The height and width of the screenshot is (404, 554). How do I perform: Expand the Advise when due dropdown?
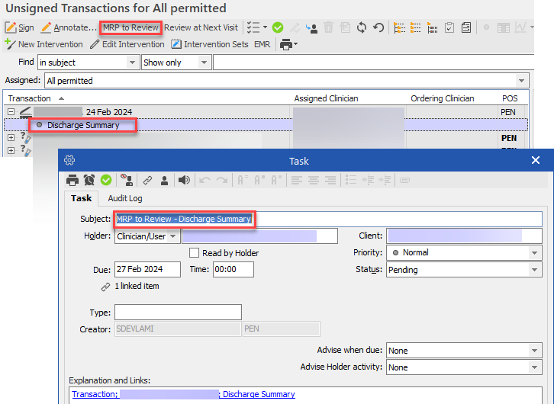(534, 351)
